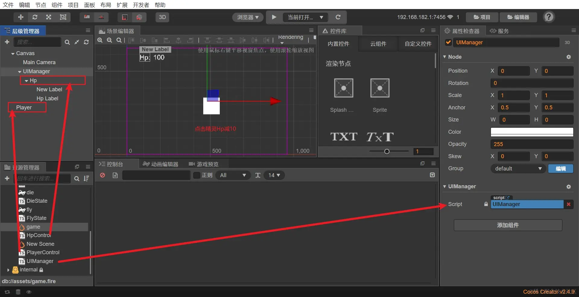The image size is (579, 297).
Task: Open the Group default dropdown
Action: [x=518, y=169]
